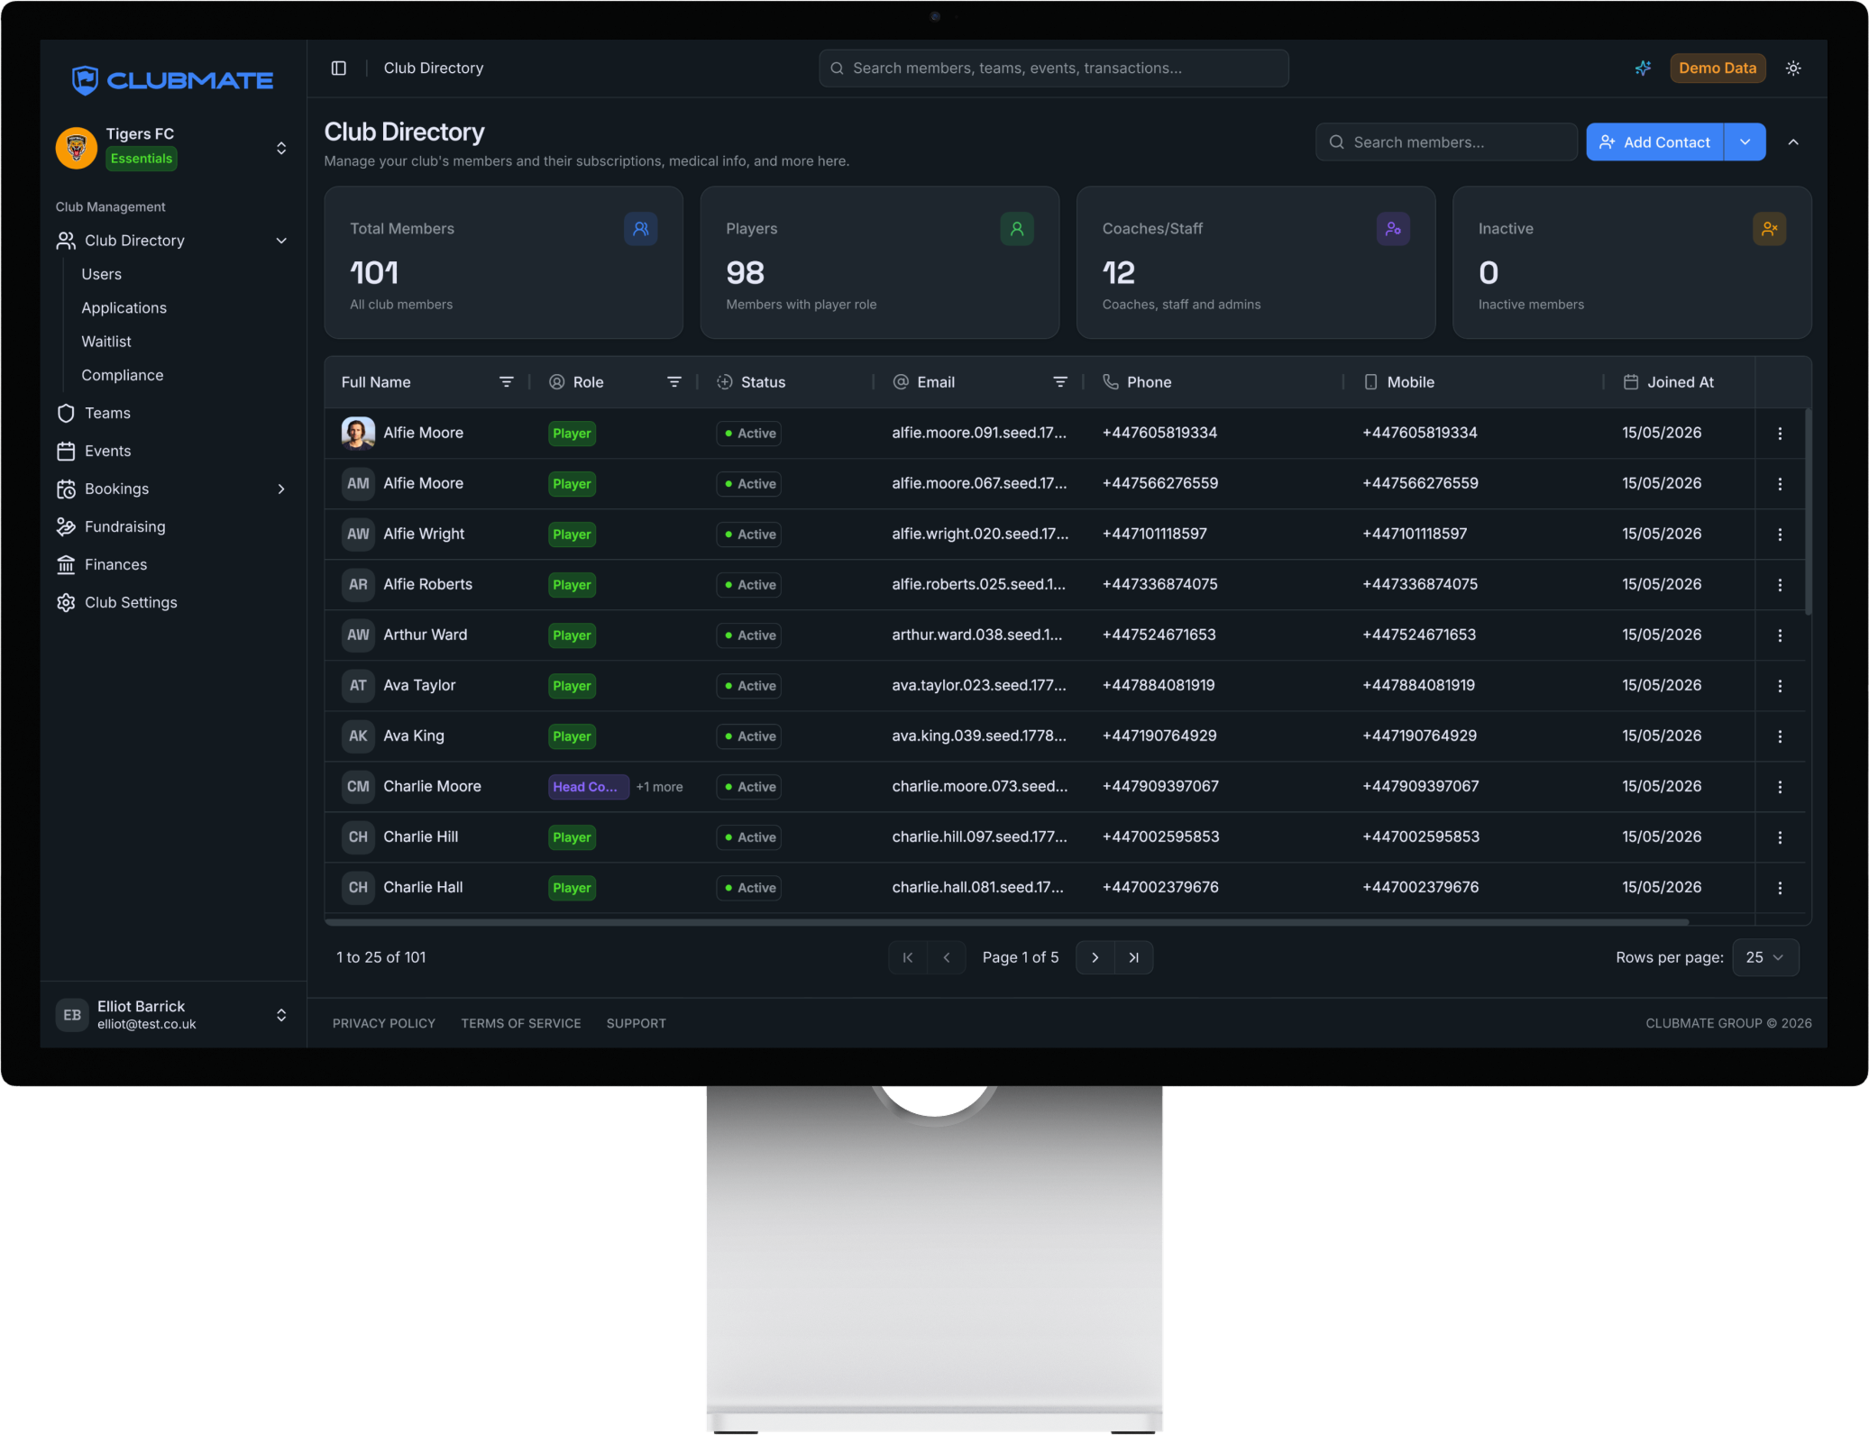Open the Full Name column filter
The height and width of the screenshot is (1435, 1869).
click(x=507, y=382)
